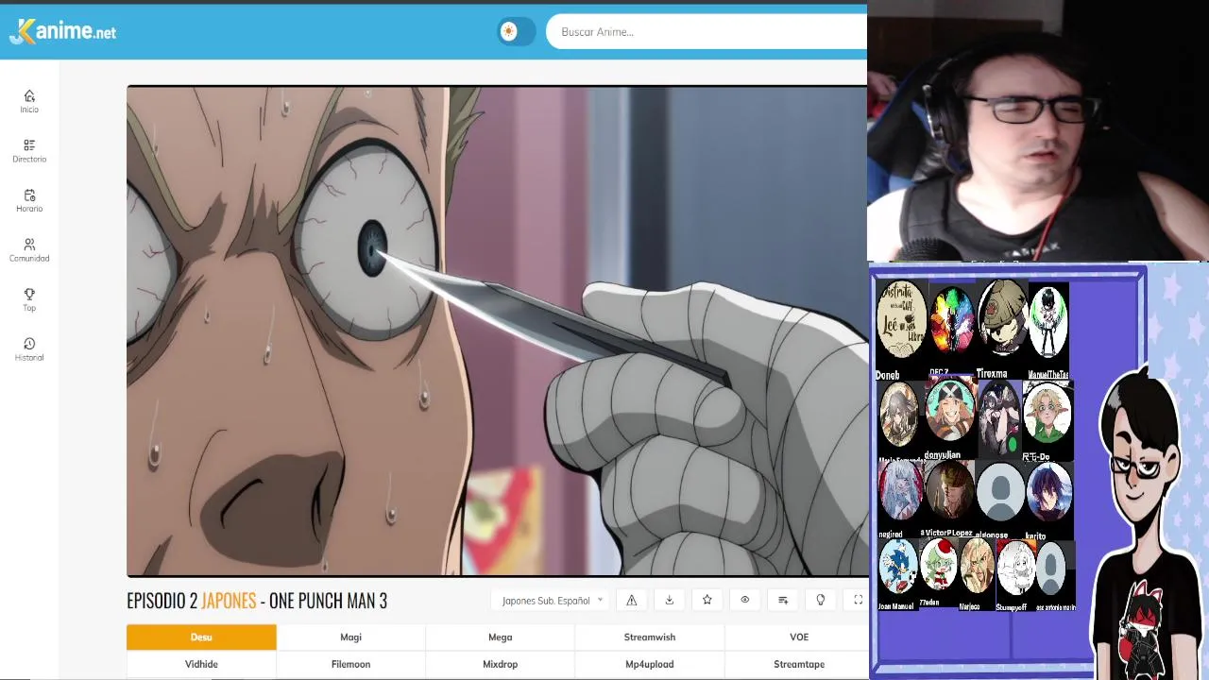Click the download episode icon

pos(670,601)
